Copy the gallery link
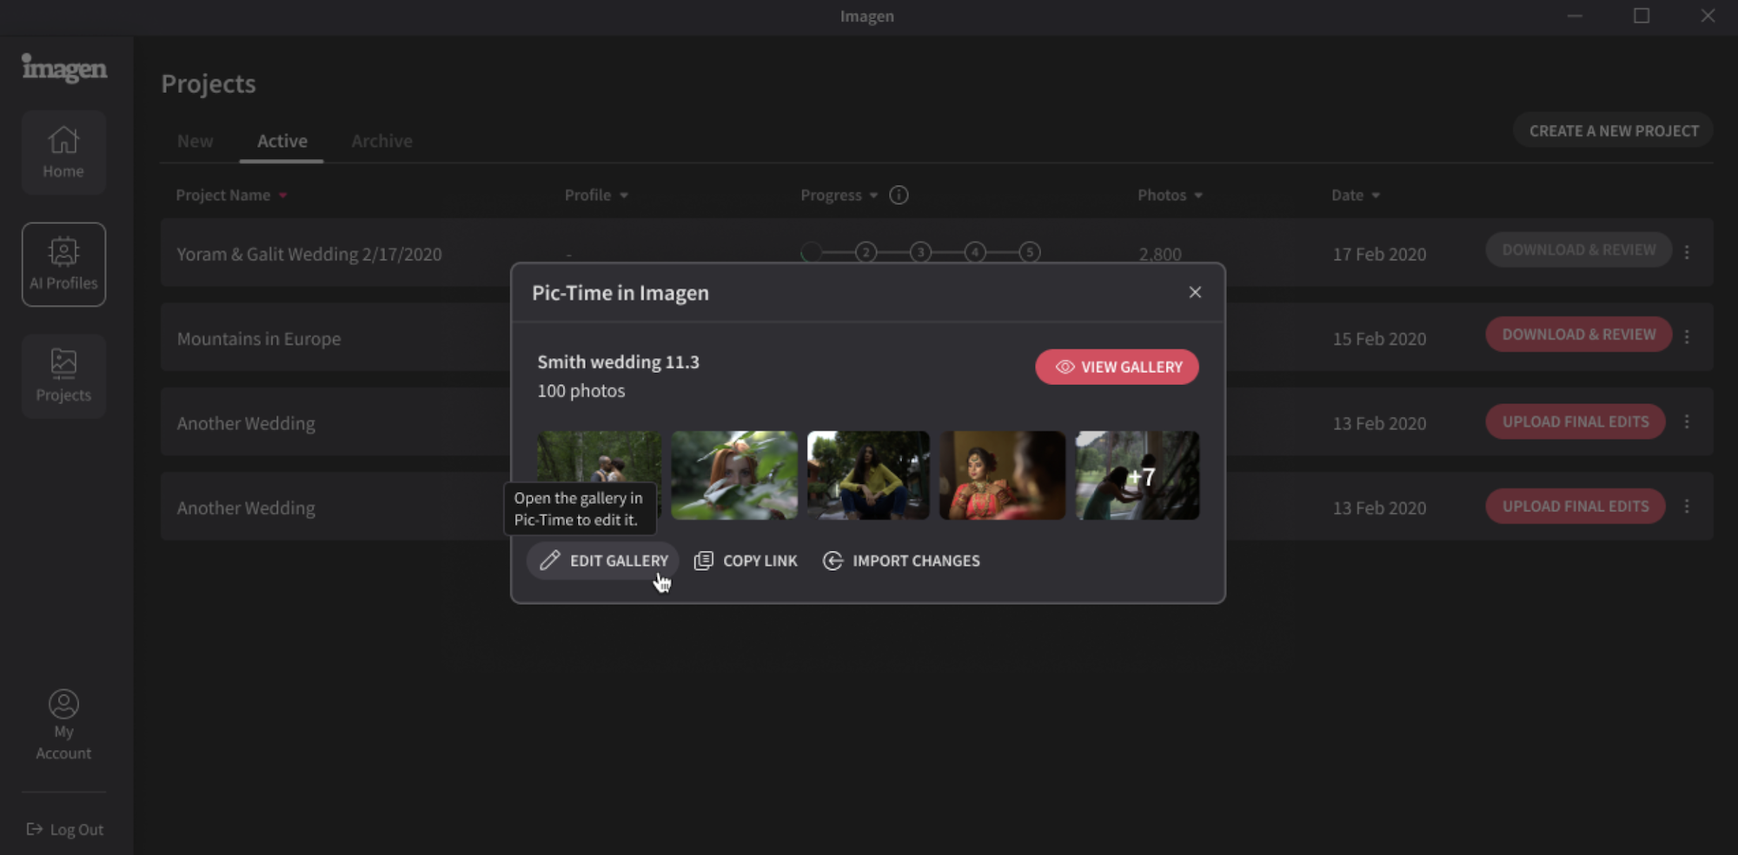 pos(746,560)
